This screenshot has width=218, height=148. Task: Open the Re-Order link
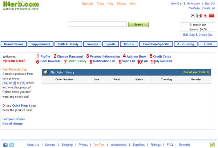tap(194, 8)
